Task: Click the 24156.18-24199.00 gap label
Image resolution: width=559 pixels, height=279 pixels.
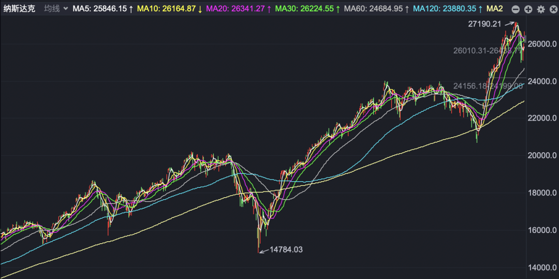Action: coord(488,86)
